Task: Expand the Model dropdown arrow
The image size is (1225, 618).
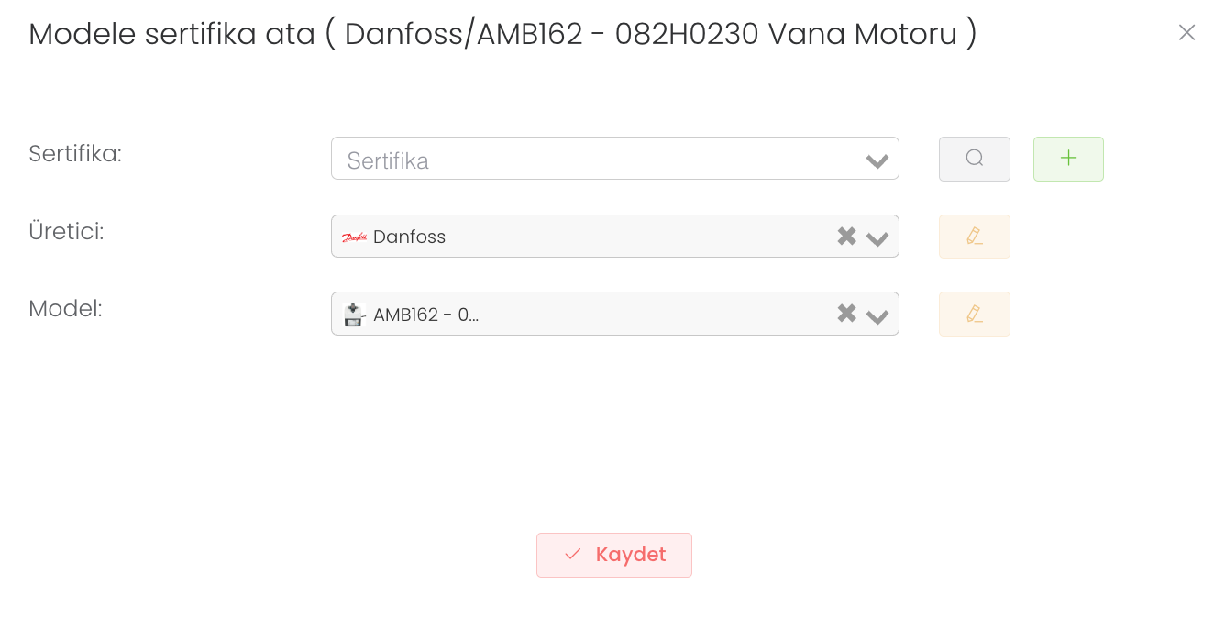Action: click(x=877, y=316)
